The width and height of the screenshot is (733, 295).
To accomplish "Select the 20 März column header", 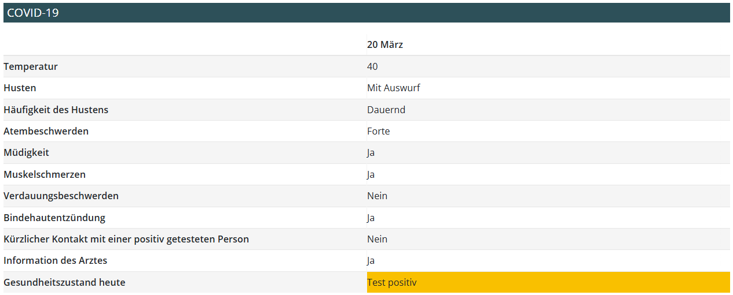I will 385,44.
